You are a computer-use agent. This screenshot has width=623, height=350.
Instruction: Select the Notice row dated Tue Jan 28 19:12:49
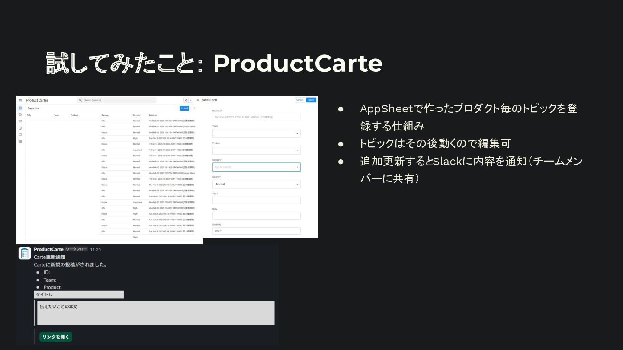pyautogui.click(x=110, y=214)
